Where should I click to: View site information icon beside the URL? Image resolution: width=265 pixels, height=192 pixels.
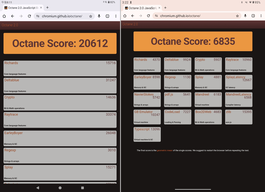38,16
